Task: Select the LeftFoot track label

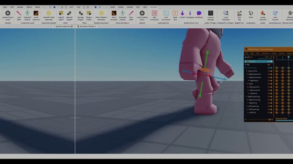Action: [x=252, y=113]
